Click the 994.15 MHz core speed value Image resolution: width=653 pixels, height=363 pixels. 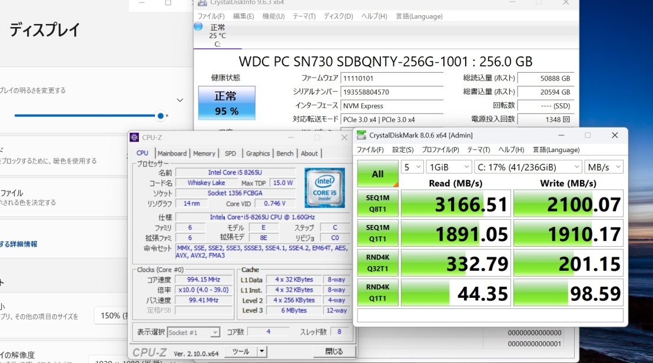(204, 280)
